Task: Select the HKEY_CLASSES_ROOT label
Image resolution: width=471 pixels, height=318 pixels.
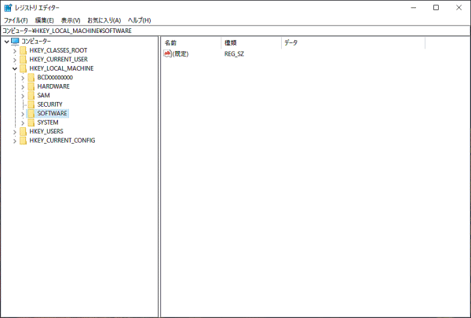Action: pos(58,50)
